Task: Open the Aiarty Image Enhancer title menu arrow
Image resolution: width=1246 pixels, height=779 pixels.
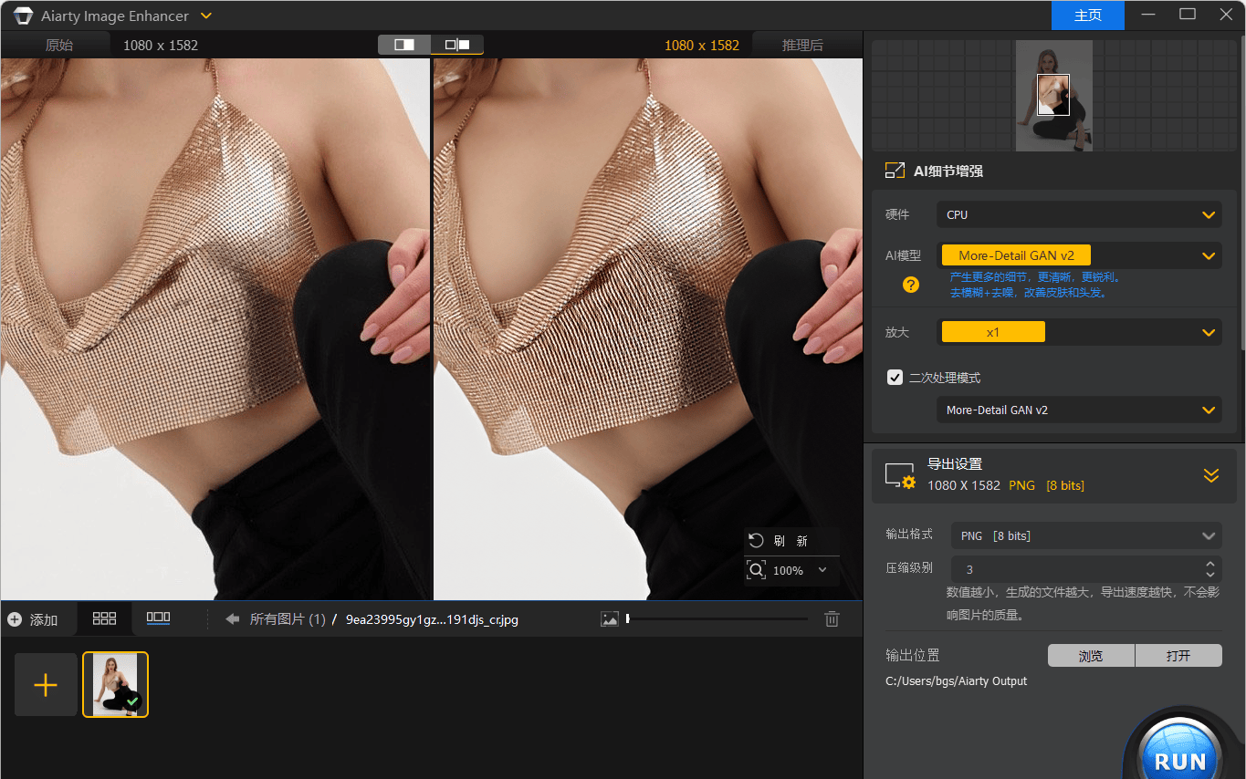Action: (206, 16)
